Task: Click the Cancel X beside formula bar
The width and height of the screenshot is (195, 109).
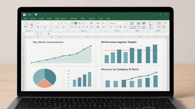Action: coord(41,34)
